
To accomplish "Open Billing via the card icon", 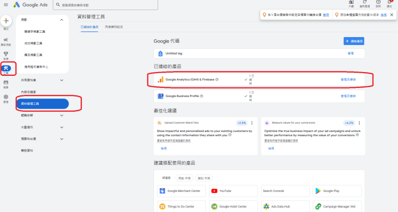I will [6, 83].
